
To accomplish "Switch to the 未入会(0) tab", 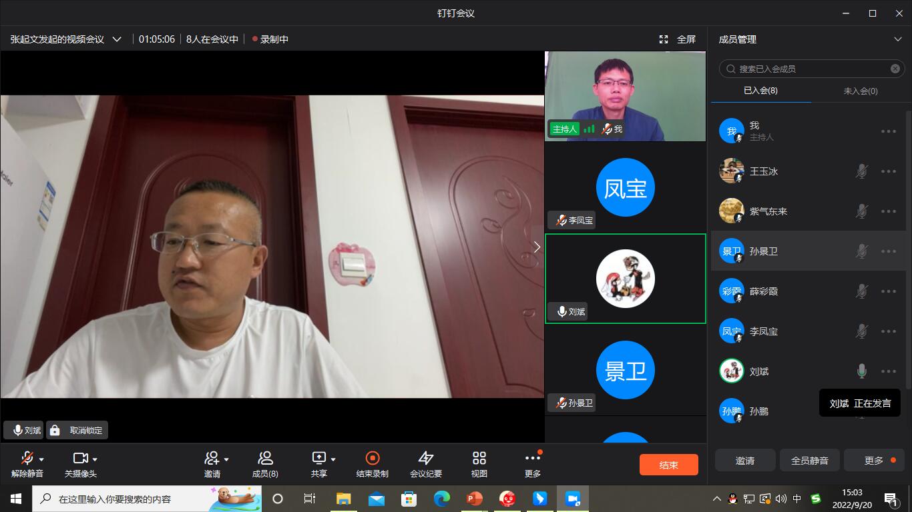I will coord(861,91).
